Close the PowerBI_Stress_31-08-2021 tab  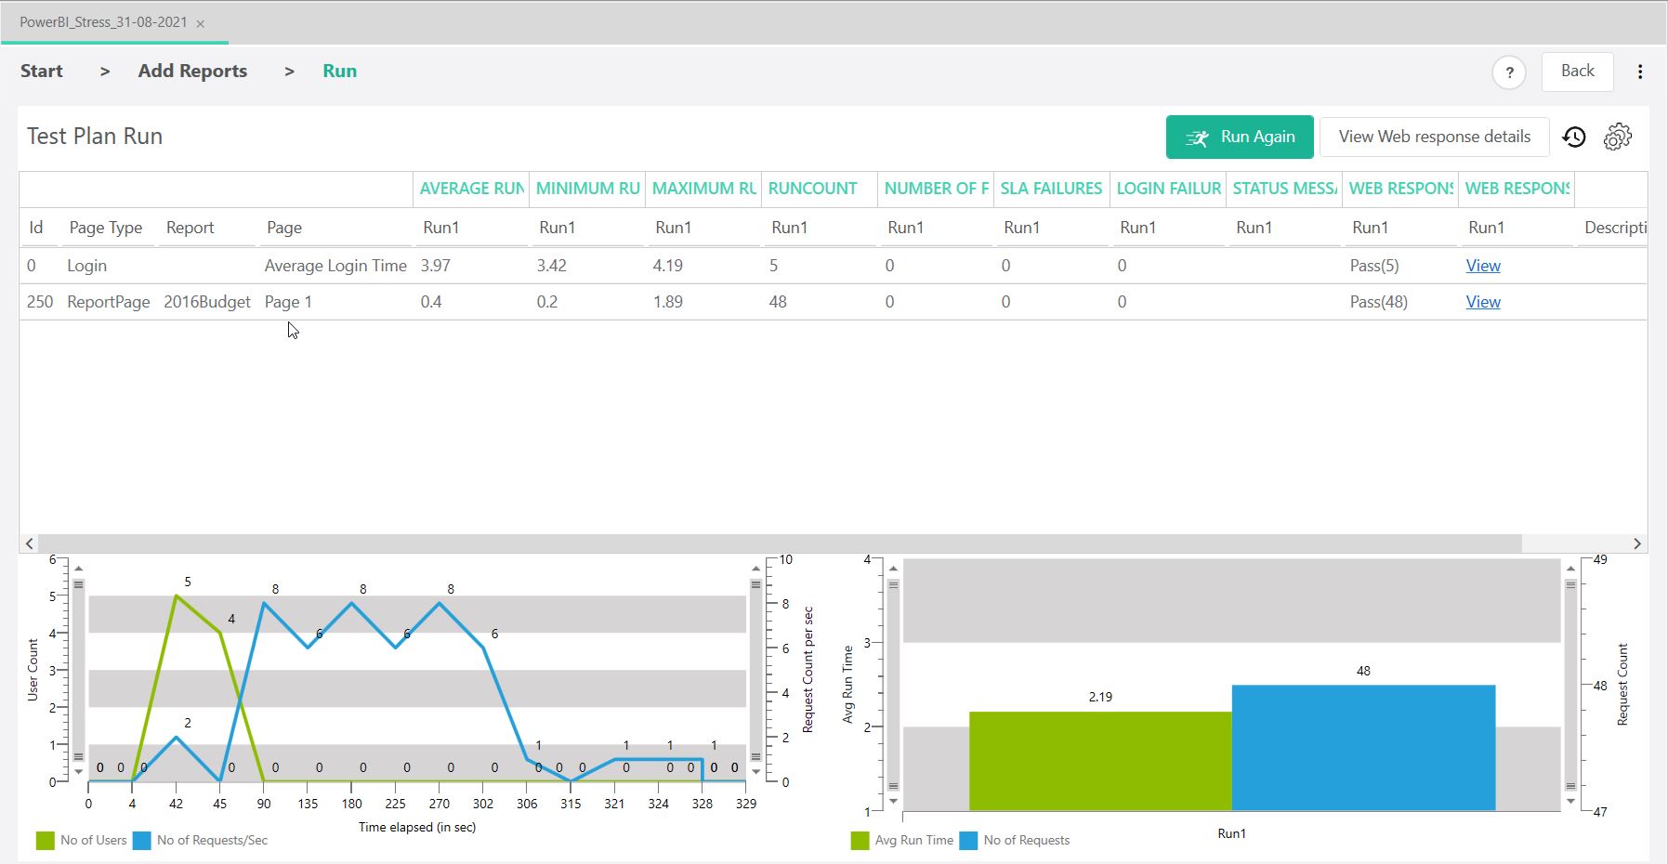[201, 23]
